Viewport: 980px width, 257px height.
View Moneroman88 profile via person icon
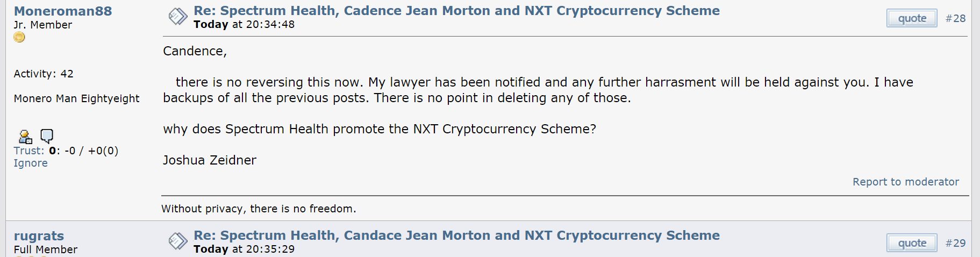(25, 136)
